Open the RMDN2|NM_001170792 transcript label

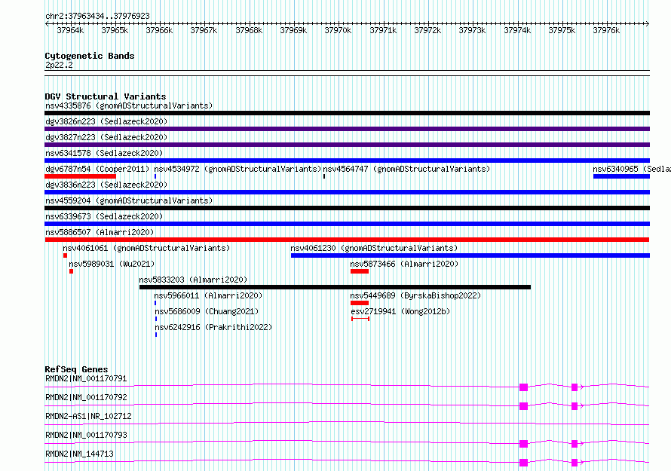click(86, 397)
